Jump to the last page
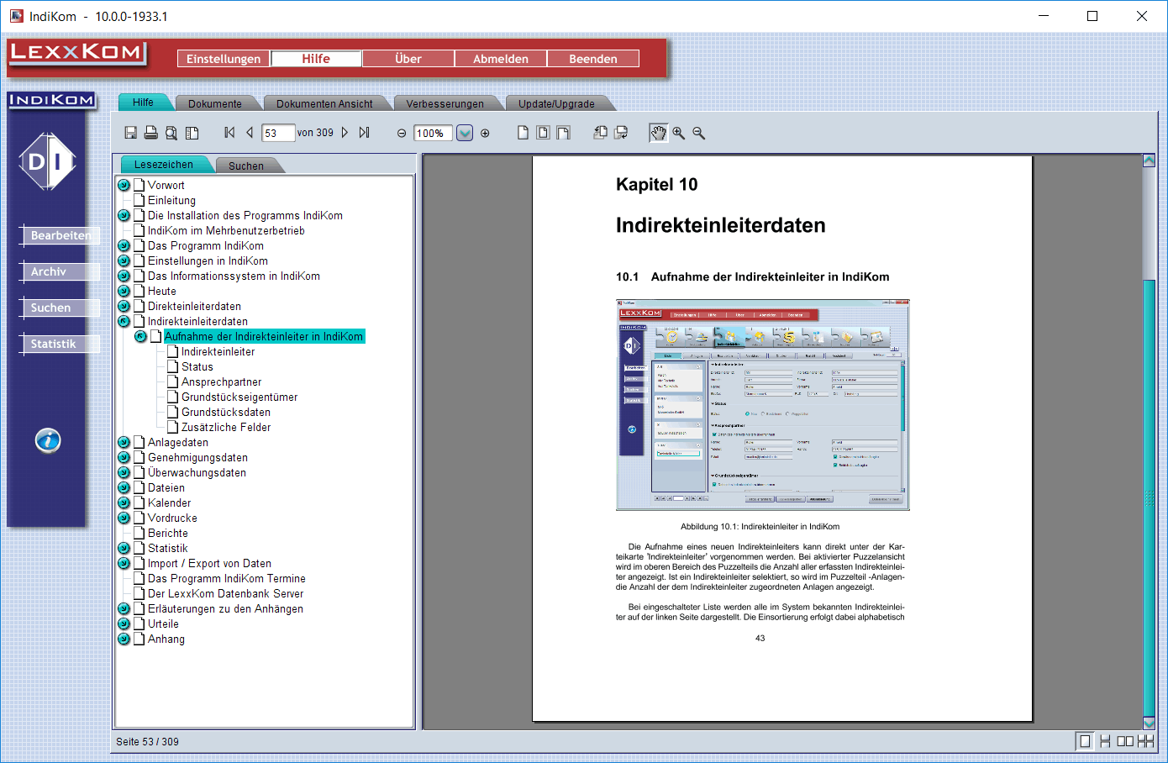This screenshot has height=763, width=1168. pos(364,133)
